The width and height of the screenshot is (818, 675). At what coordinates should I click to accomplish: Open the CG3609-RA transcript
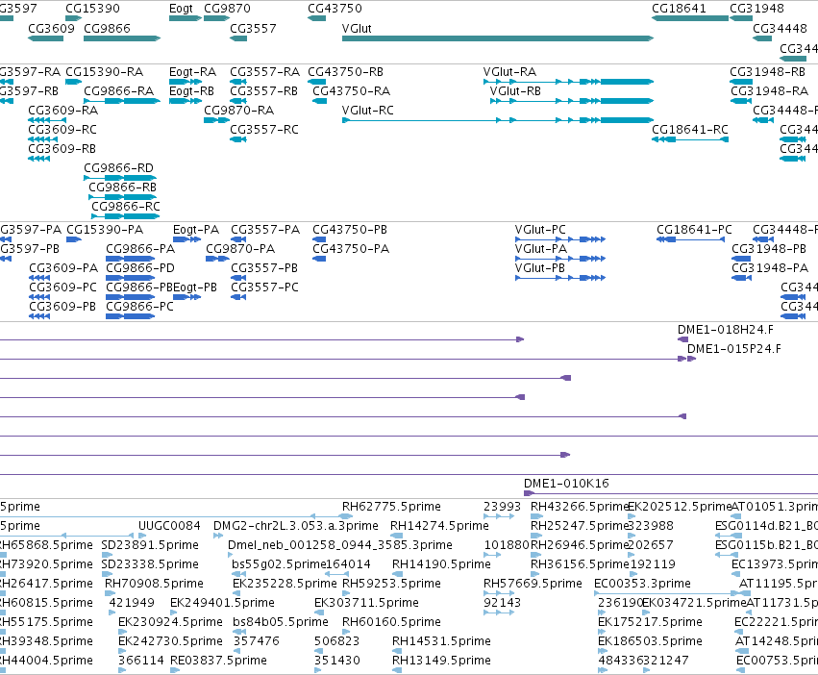click(47, 120)
